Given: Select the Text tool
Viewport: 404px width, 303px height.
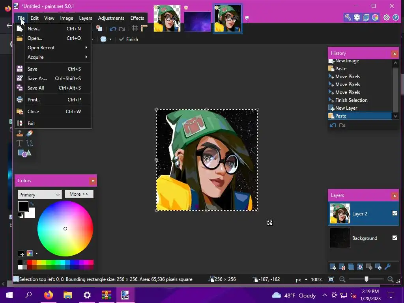Looking at the screenshot, I should point(20,143).
